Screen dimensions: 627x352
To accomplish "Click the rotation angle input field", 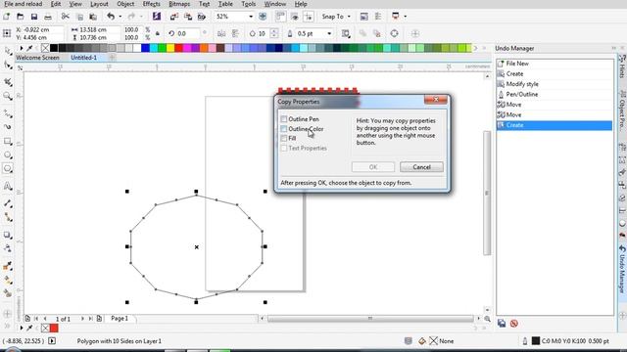I will click(x=188, y=33).
